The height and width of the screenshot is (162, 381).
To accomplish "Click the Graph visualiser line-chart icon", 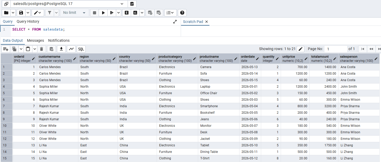I will [x=71, y=49].
